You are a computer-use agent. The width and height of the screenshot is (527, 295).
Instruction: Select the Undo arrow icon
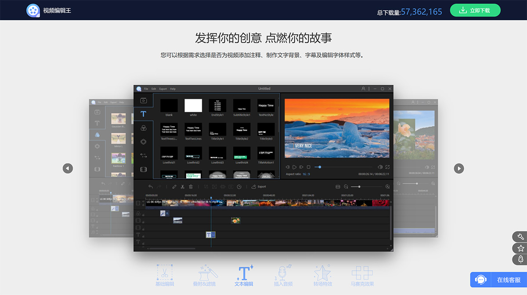(x=150, y=187)
